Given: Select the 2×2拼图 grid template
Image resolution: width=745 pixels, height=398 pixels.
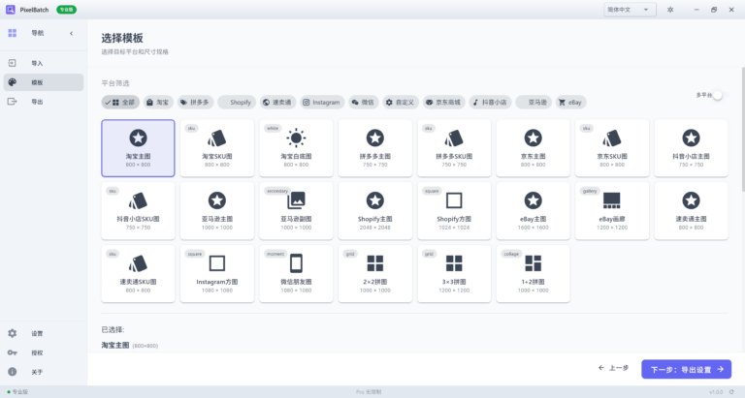Looking at the screenshot, I should pyautogui.click(x=374, y=274).
